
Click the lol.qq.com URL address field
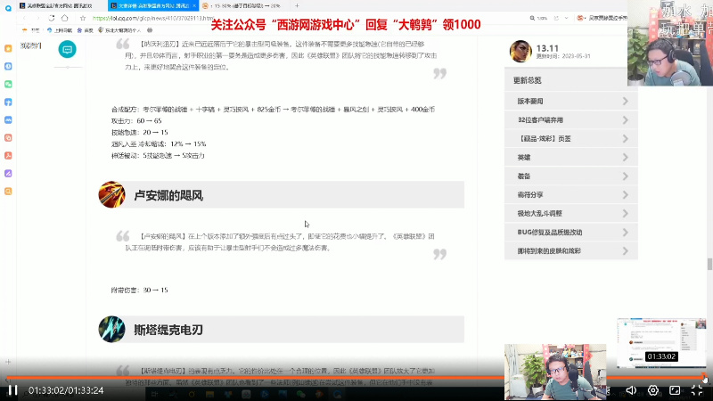pos(153,18)
